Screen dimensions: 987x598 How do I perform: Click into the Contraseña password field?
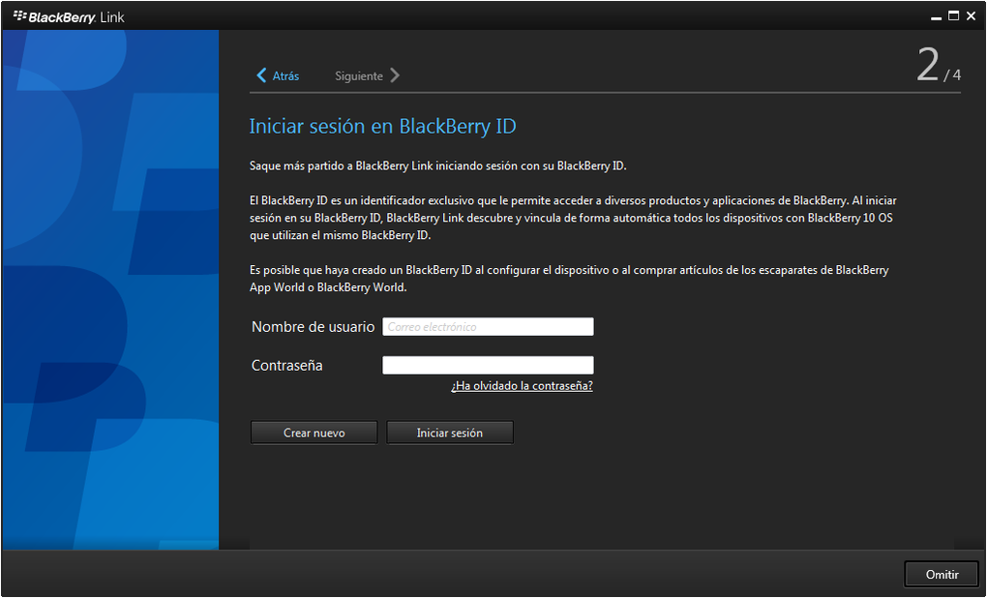[x=488, y=365]
